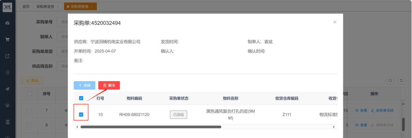Select the external link sidebar icon
The height and width of the screenshot is (138, 412).
pyautogui.click(x=7, y=56)
